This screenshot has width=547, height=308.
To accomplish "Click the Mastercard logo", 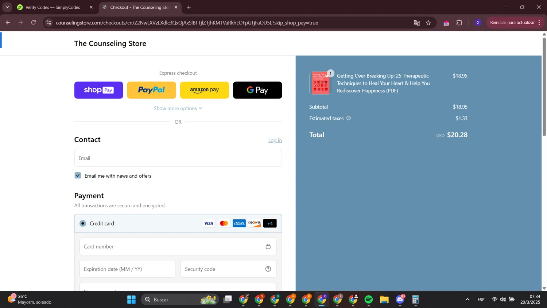I will pyautogui.click(x=224, y=223).
